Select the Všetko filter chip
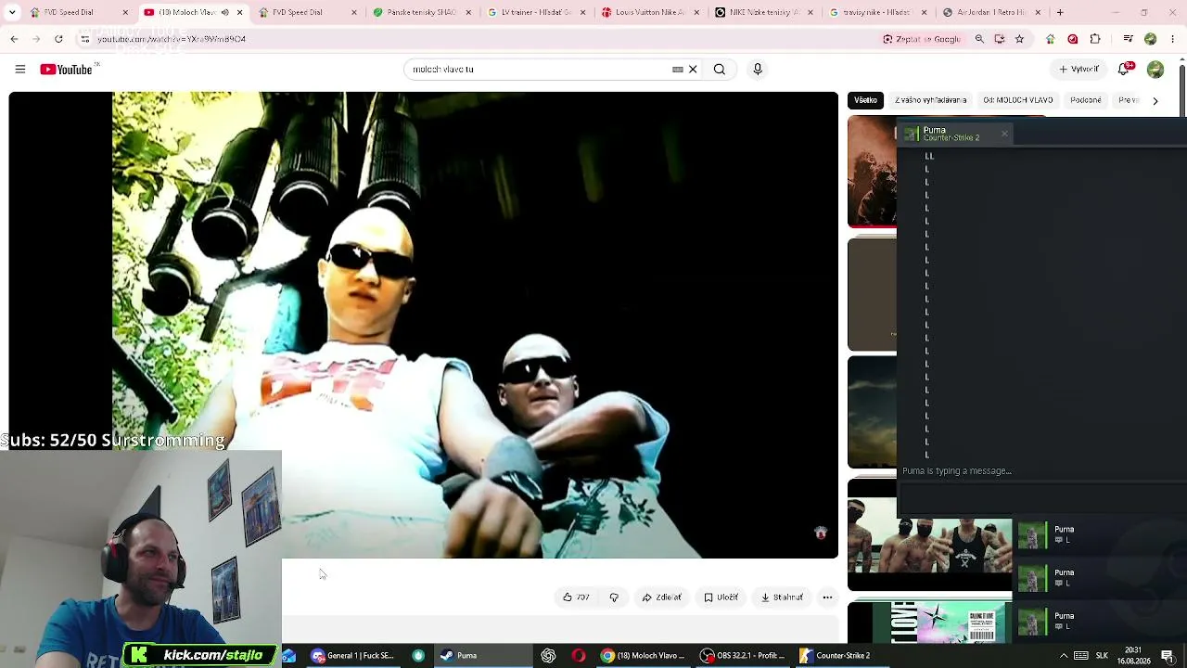Screen dimensions: 1187x668 click(865, 100)
